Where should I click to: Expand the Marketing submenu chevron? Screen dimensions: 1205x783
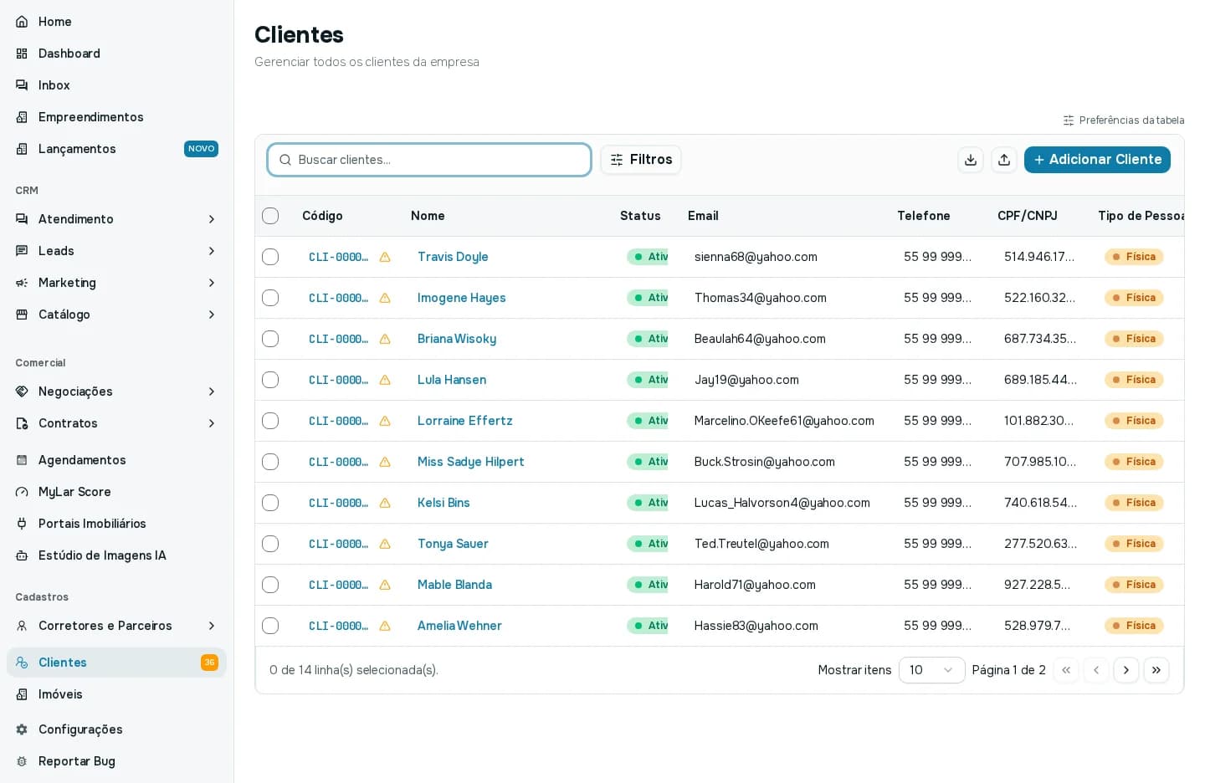[x=212, y=283]
